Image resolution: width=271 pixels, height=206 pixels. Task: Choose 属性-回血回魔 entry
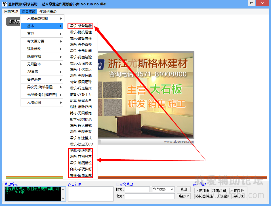pyautogui.click(x=81, y=175)
